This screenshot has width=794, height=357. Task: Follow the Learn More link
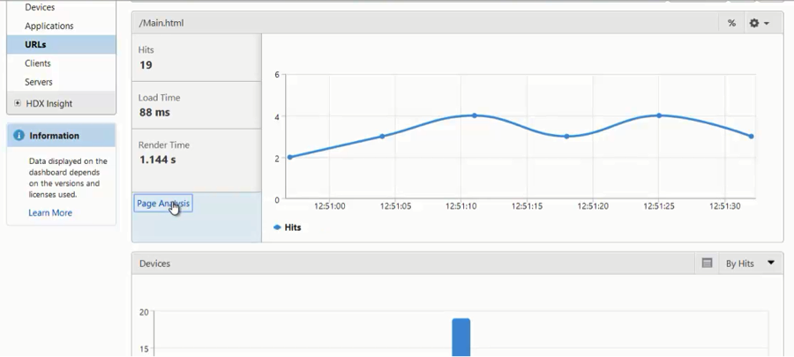(50, 212)
